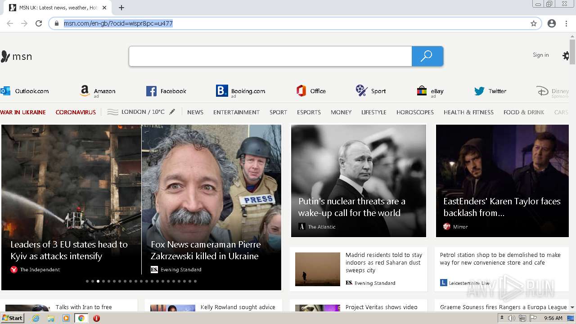This screenshot has height=324, width=576.
Task: Click the Chrome back arrow
Action: pos(10,23)
